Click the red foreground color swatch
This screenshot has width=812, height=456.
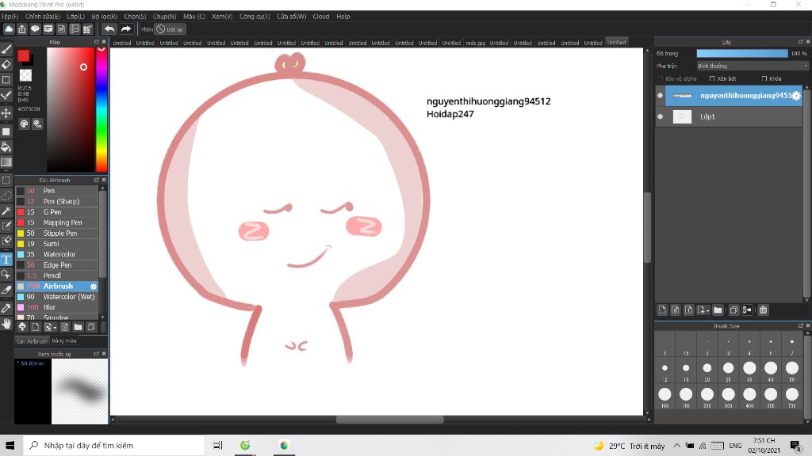23,56
